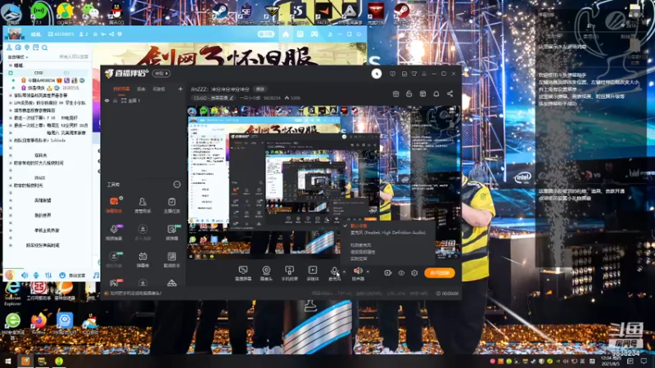The height and width of the screenshot is (368, 655).
Task: Expand the arrow next to the speaker
Action: pyautogui.click(x=368, y=272)
